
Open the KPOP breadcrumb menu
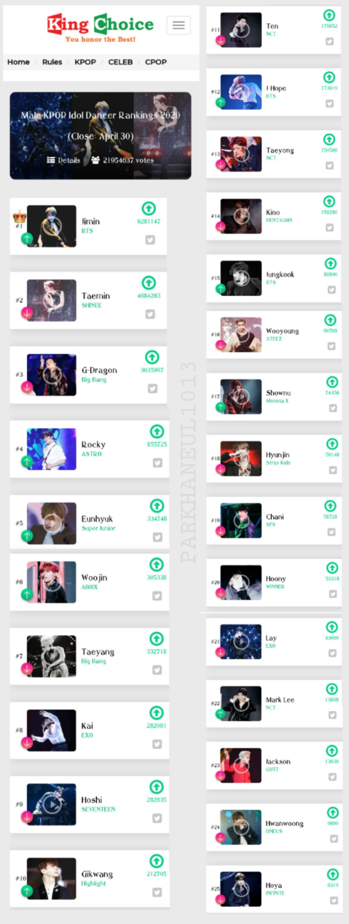85,62
